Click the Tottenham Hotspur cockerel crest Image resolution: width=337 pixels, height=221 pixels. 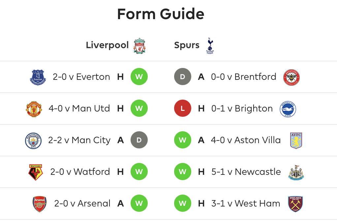tap(210, 46)
